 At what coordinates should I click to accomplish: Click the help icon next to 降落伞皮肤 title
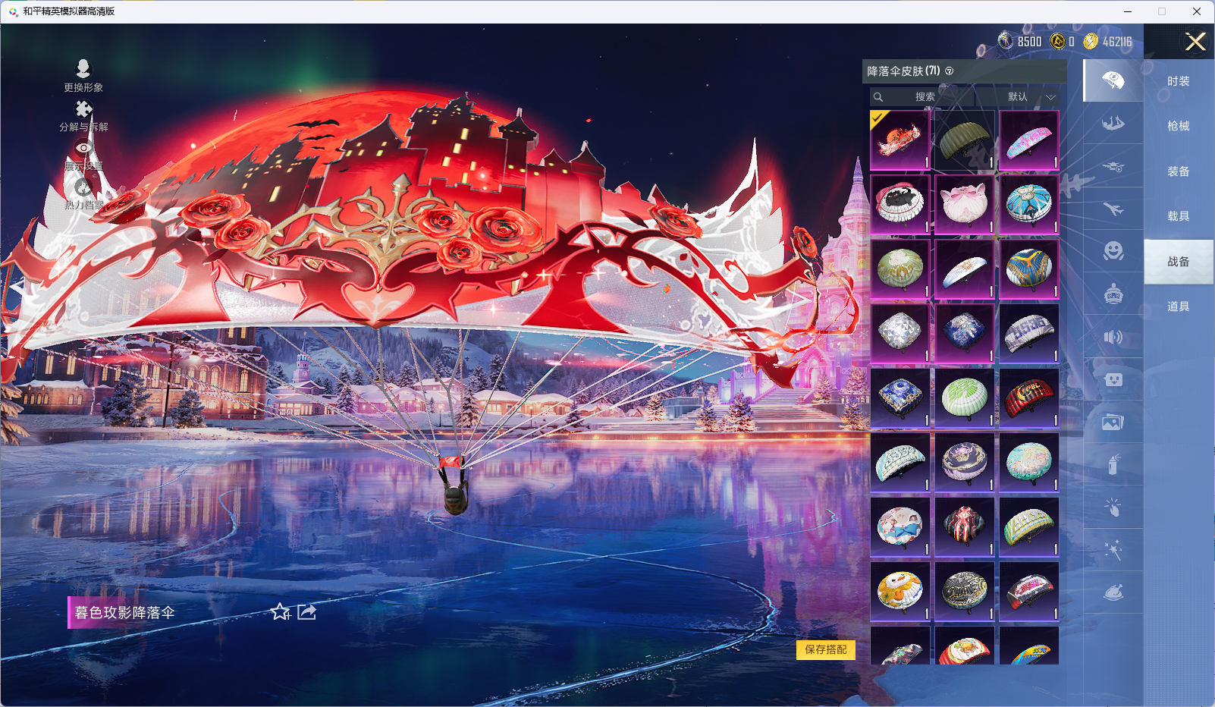coord(950,71)
